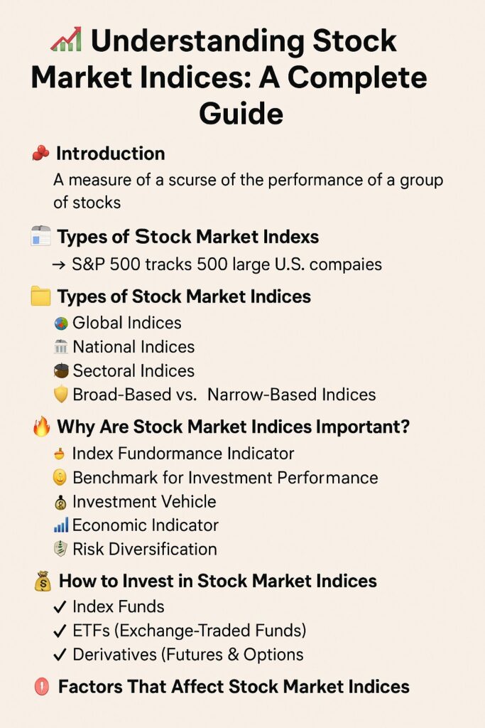Screen dimensions: 485x728
Task: Click the red pushpin icon next to Introduction
Action: 40,154
